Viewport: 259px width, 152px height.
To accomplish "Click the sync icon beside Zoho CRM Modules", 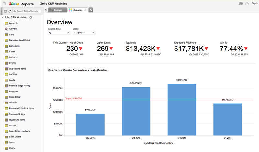I will click(31, 17).
